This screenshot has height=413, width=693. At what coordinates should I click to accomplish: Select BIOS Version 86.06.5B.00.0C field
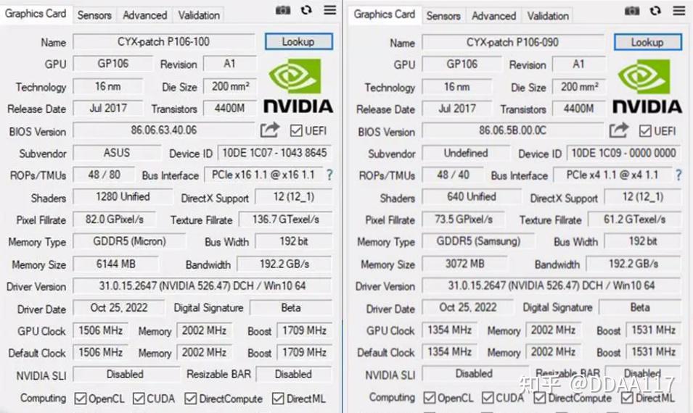[x=513, y=130]
